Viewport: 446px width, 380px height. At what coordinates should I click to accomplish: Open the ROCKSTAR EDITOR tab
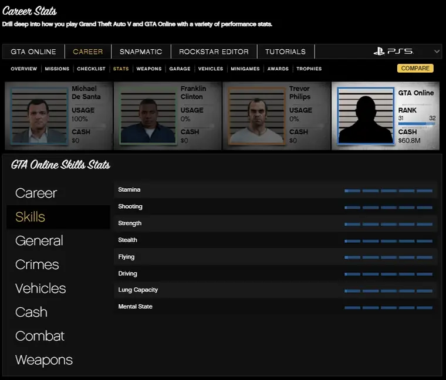pyautogui.click(x=214, y=52)
